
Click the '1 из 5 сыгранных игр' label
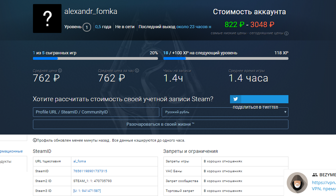(x=55, y=53)
